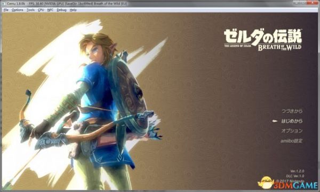
Task: Click the Ver.1.2.0 version label
Action: [297, 171]
